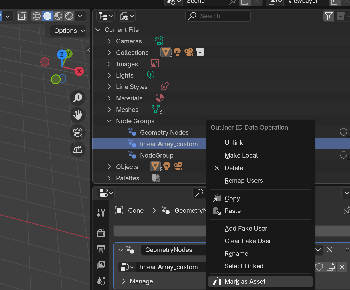Choose Rename from context menu
The image size is (350, 290).
260,254
